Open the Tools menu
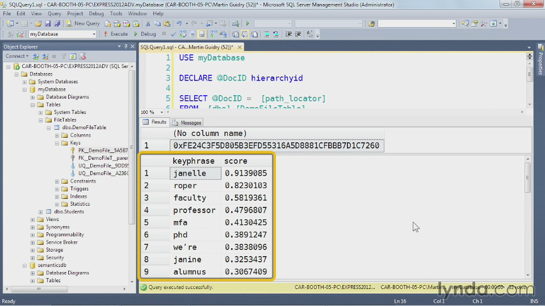 (116, 14)
